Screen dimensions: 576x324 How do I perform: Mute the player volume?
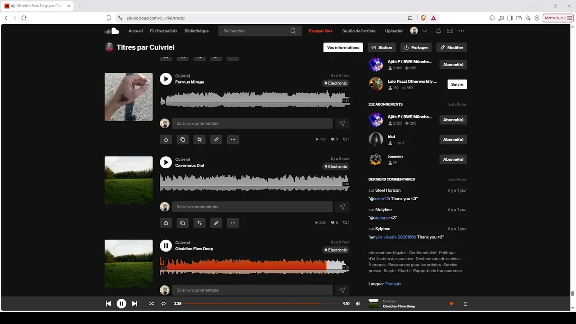click(x=358, y=304)
